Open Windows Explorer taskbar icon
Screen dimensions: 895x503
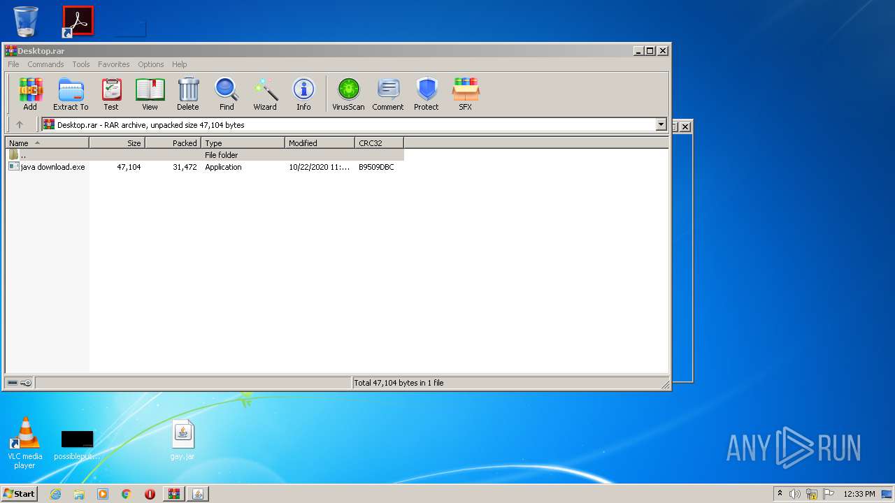coord(79,494)
